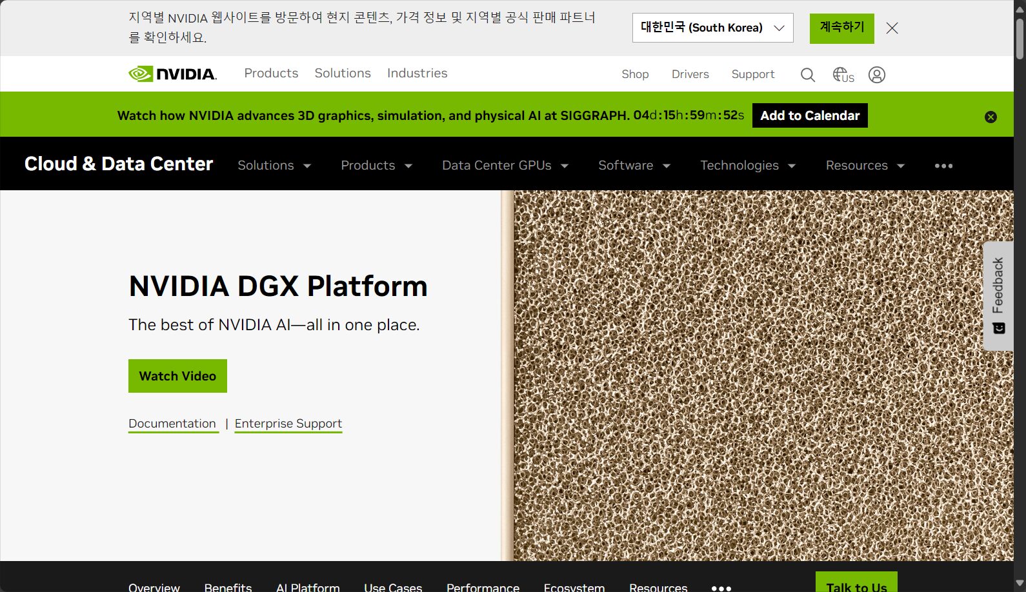Jump to the Use Cases tab
This screenshot has width=1026, height=592.
click(x=393, y=587)
